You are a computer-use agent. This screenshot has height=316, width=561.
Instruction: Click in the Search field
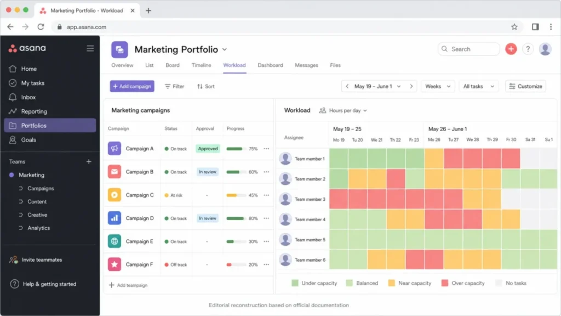[x=469, y=49]
